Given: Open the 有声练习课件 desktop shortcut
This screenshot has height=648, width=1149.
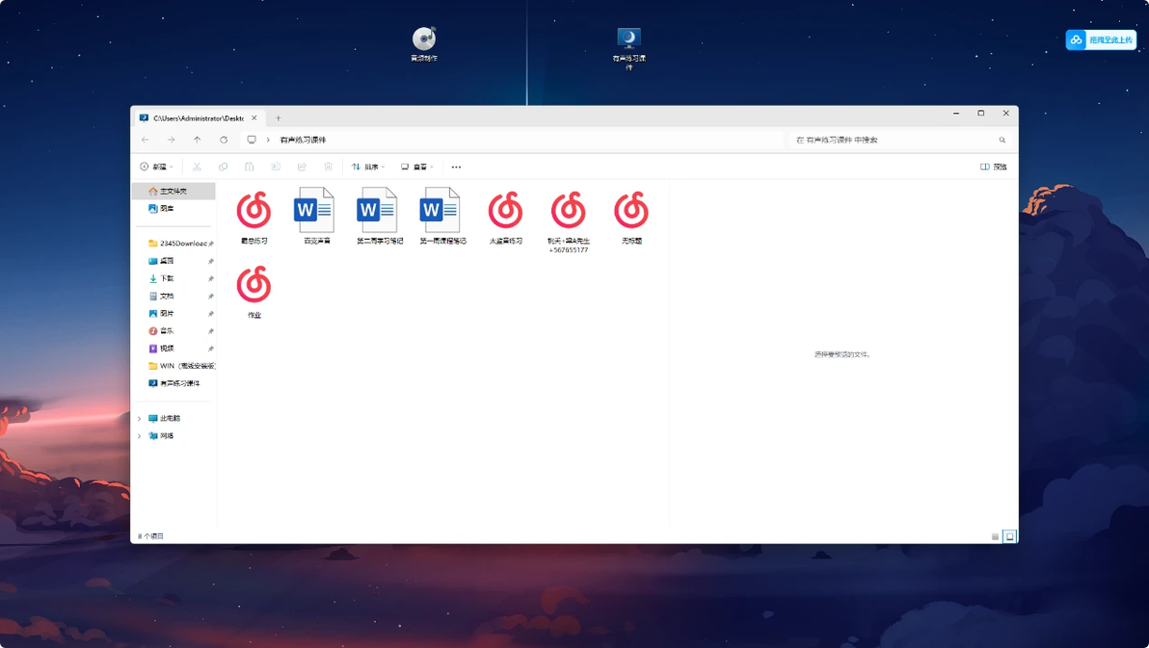Looking at the screenshot, I should (x=628, y=47).
